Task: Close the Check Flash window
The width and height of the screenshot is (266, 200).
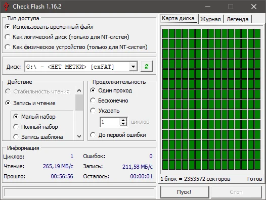Action: [x=254, y=7]
